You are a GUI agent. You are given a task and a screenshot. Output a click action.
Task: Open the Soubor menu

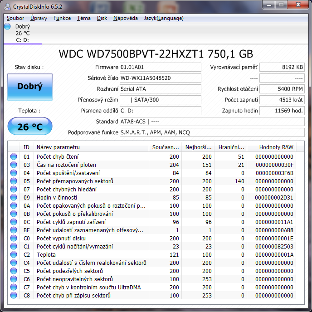click(x=15, y=18)
